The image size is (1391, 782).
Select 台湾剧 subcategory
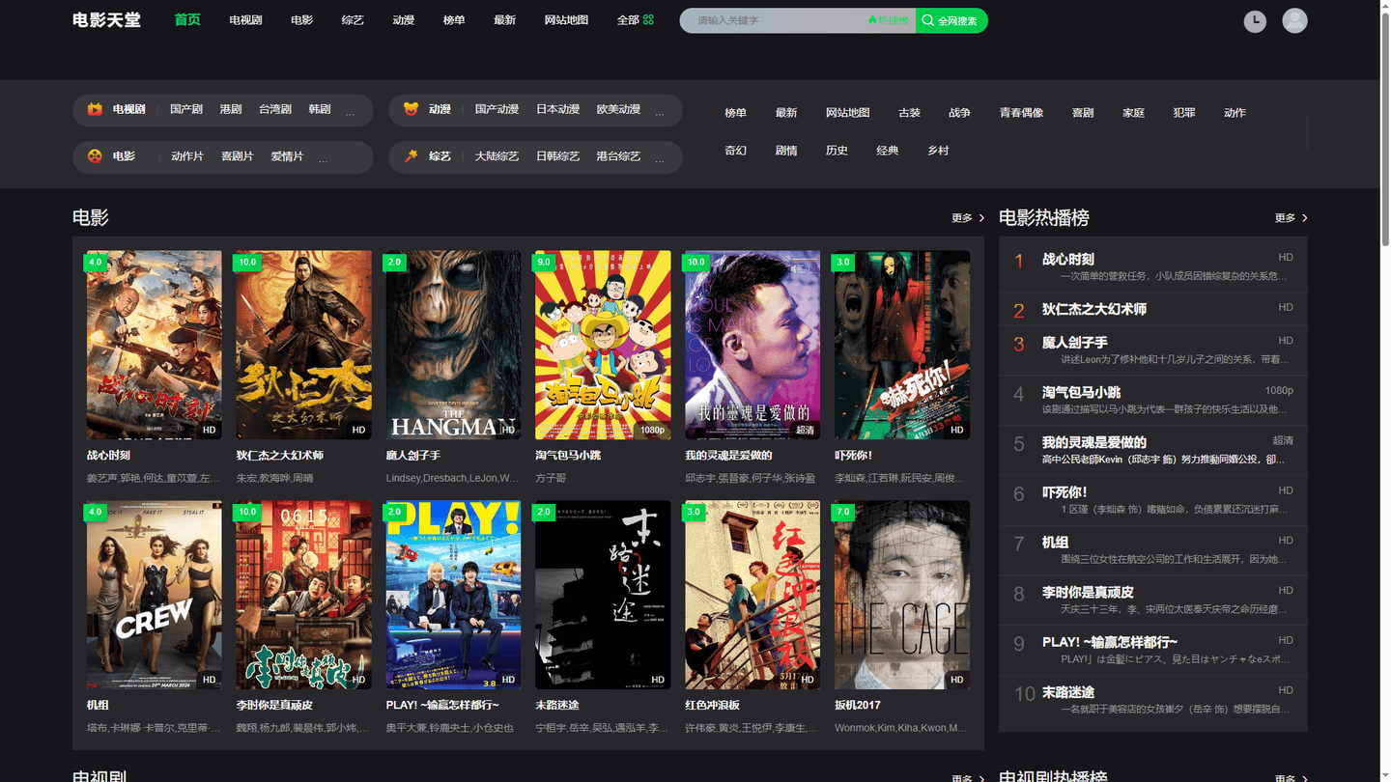coord(275,109)
